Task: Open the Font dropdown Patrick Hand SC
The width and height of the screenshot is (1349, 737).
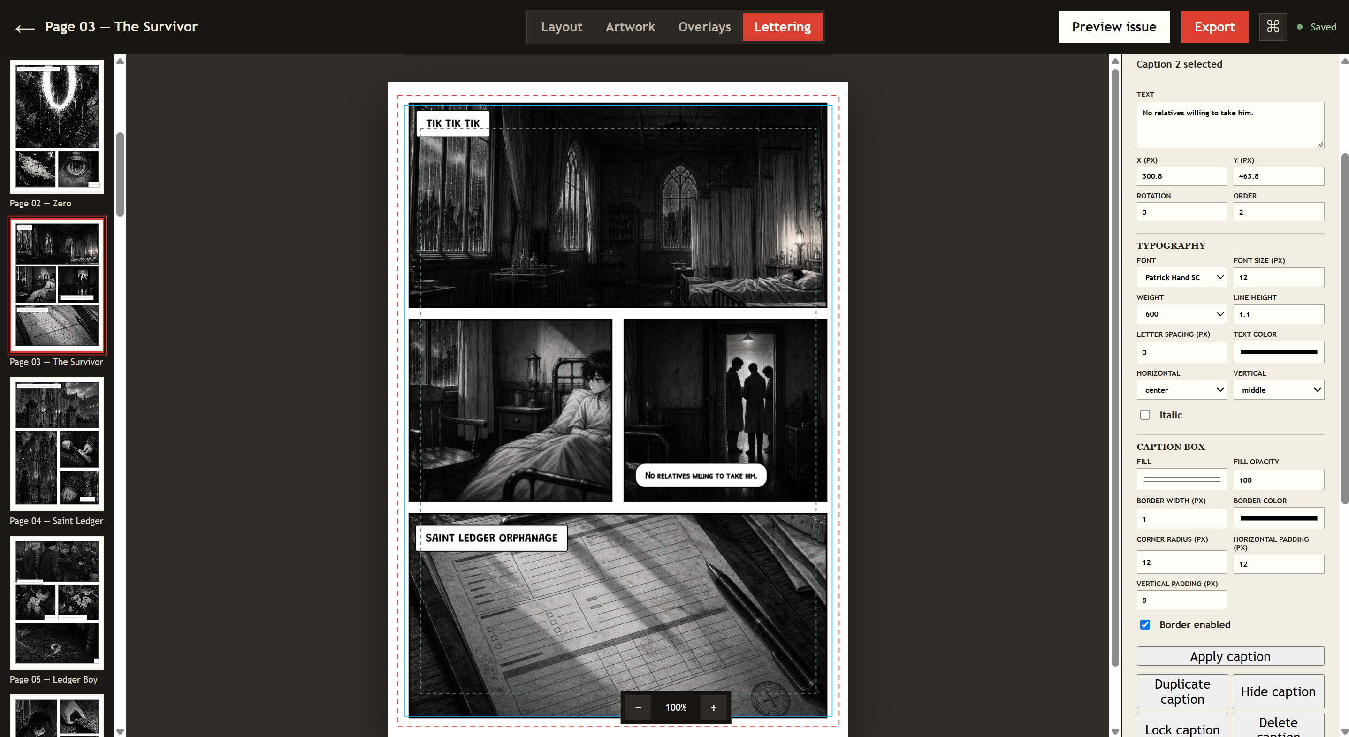Action: [1181, 277]
